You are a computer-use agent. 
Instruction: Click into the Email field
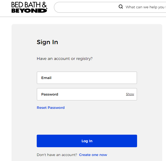tap(87, 78)
